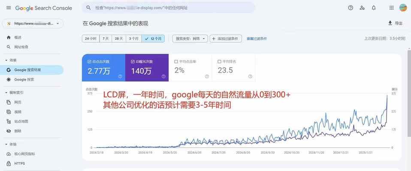
Task: Open 核心网页指标 via its gauge icon
Action: click(9, 154)
